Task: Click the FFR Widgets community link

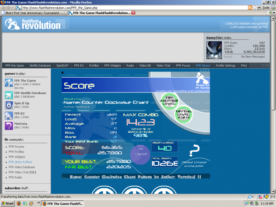Action: coord(17,157)
